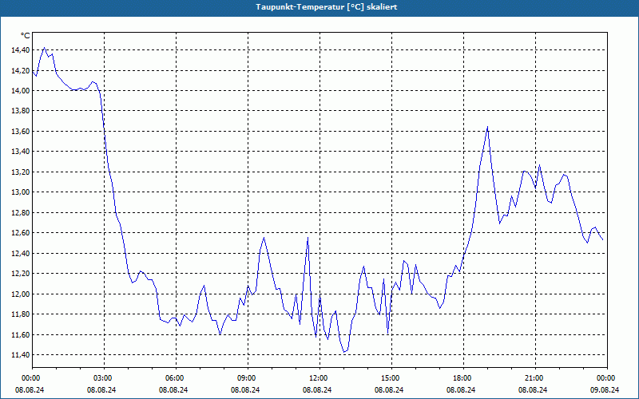
Task: Select the 08.08.24 date under 03:00
Action: click(x=102, y=389)
